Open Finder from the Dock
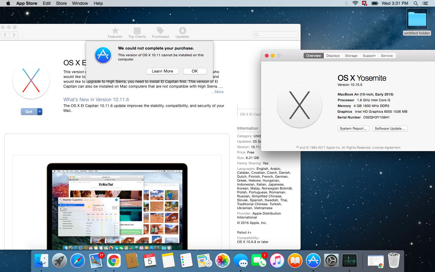 point(41,261)
